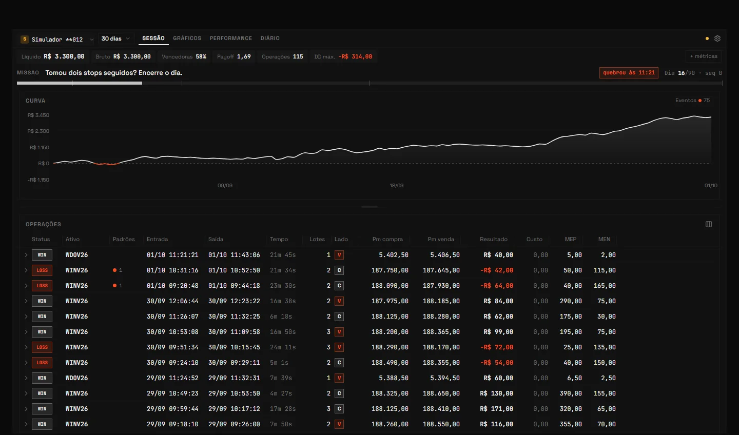The image size is (739, 435).
Task: Open the settings gear icon
Action: [x=717, y=38]
